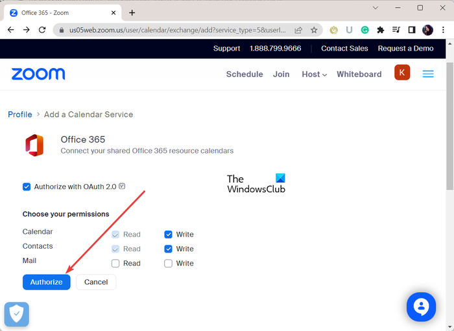Click the 'Choose your permissions' heading

[66, 214]
